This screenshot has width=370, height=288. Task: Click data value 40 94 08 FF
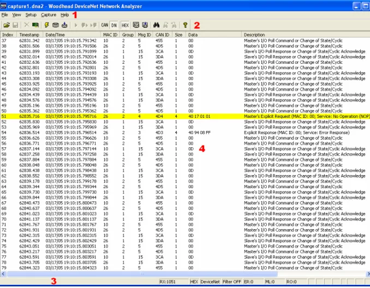199,133
